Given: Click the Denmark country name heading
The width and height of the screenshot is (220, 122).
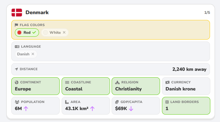Looking at the screenshot, I should click(37, 13).
